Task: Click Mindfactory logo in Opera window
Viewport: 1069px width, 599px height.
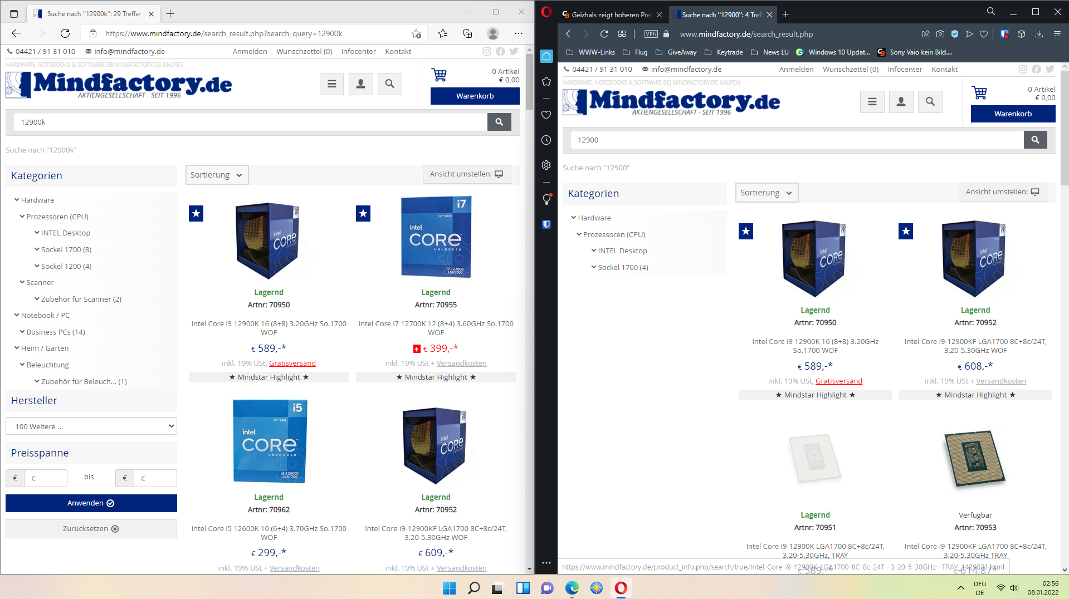Action: (671, 102)
